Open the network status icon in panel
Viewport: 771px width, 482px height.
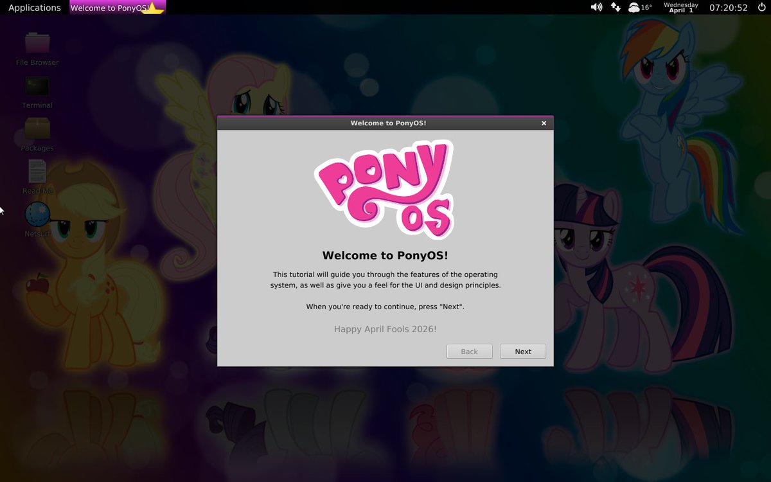point(616,7)
